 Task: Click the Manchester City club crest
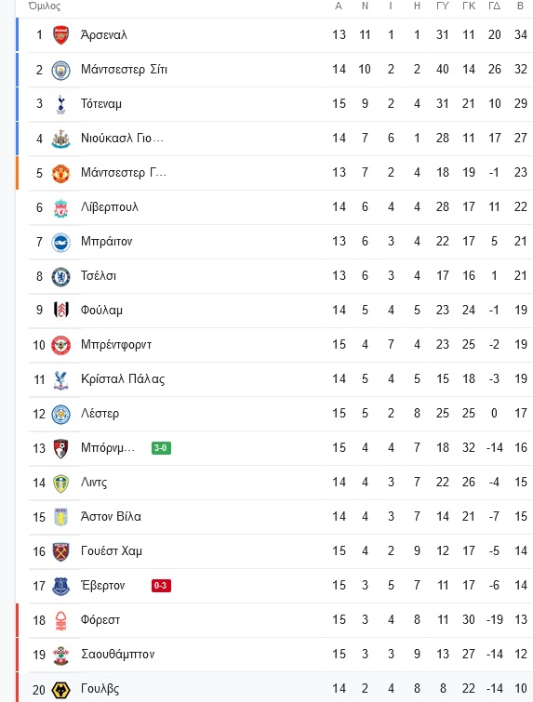coord(60,70)
